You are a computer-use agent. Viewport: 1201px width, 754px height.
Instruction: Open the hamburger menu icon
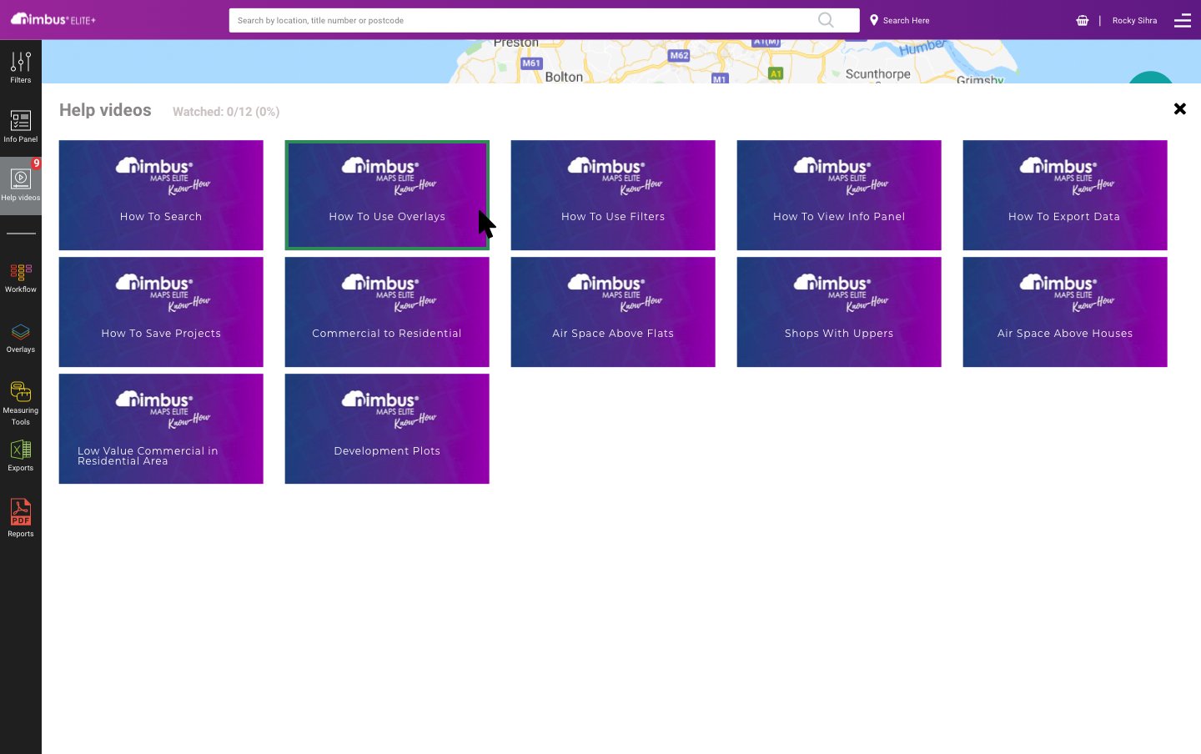(1183, 20)
